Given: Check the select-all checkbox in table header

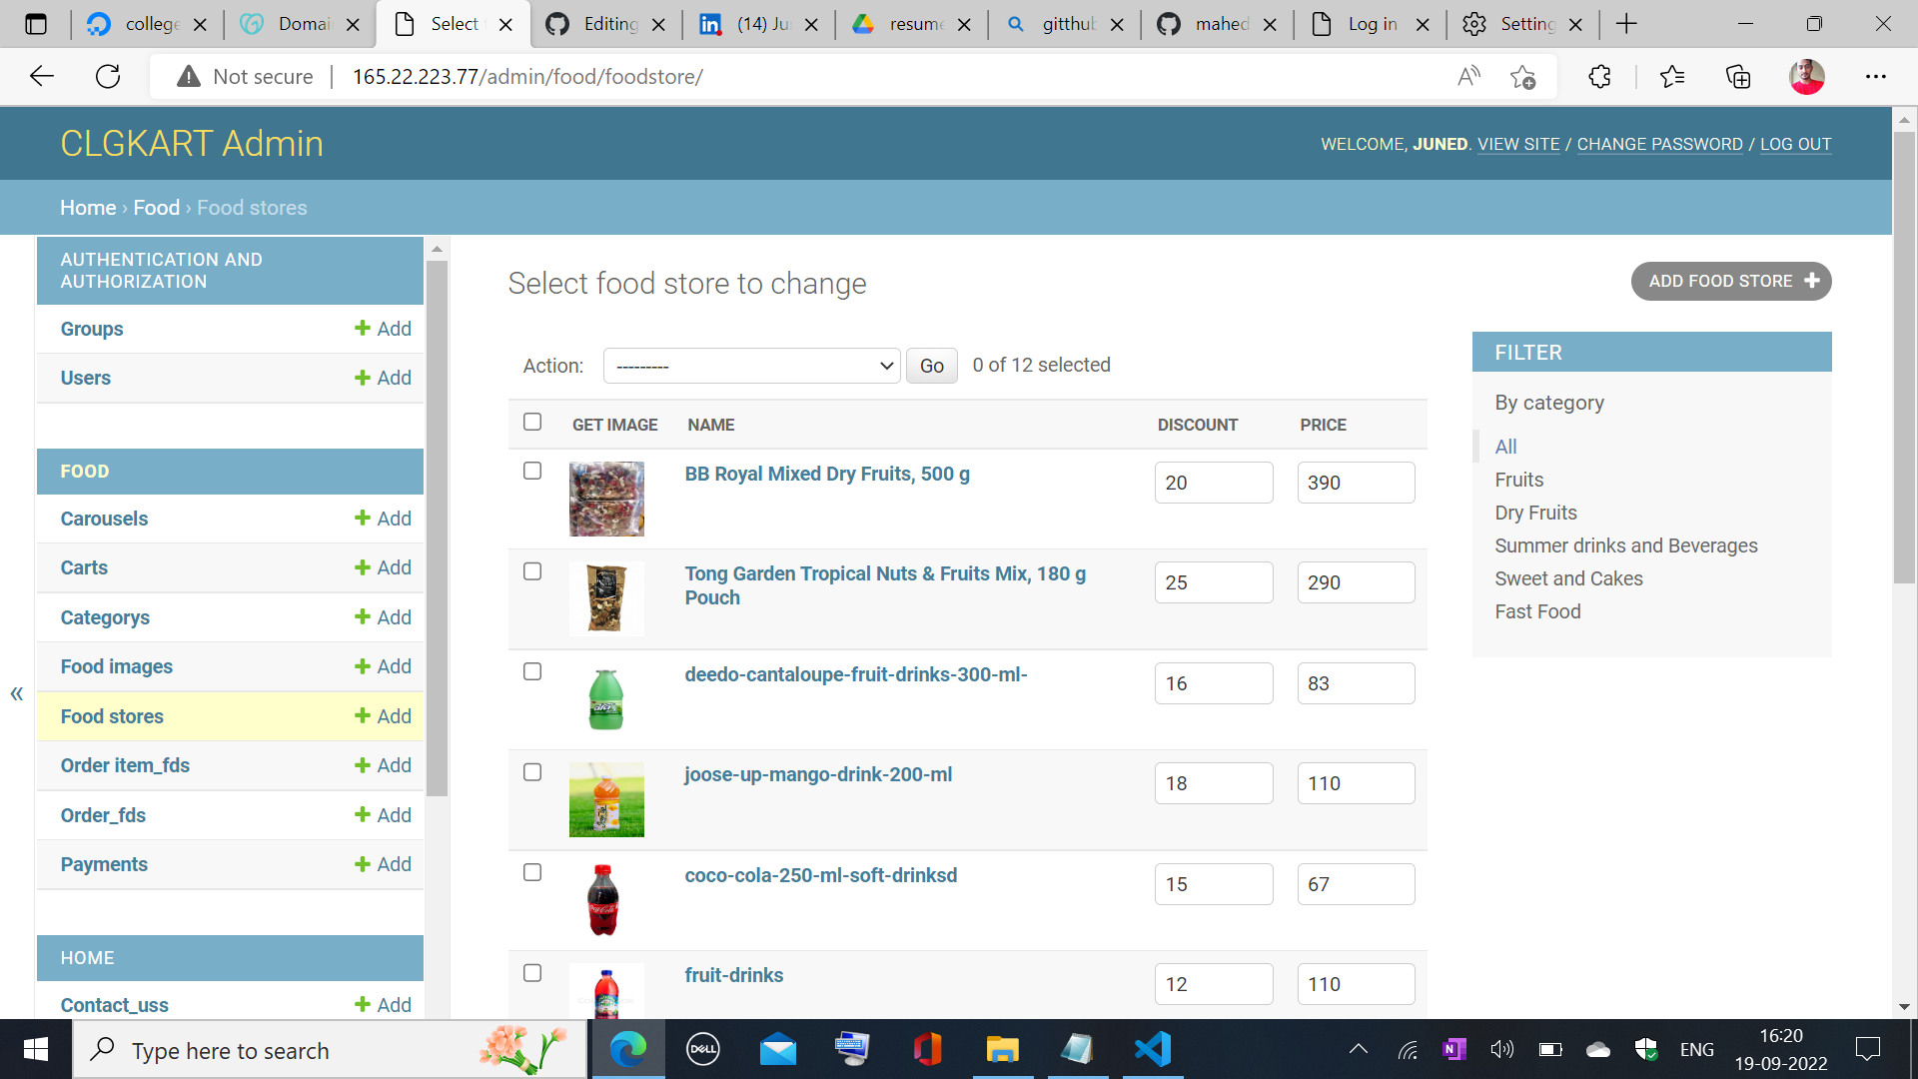Looking at the screenshot, I should point(532,423).
